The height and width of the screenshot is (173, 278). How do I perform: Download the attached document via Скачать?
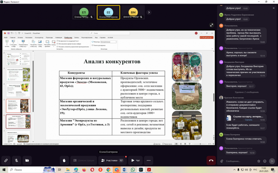248,120
